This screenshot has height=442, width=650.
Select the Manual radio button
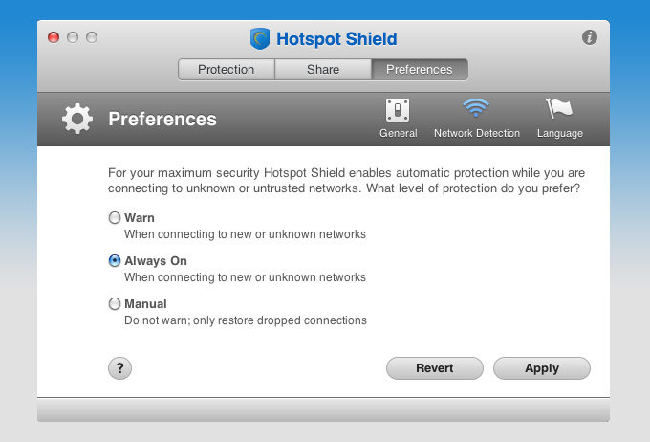(x=115, y=304)
